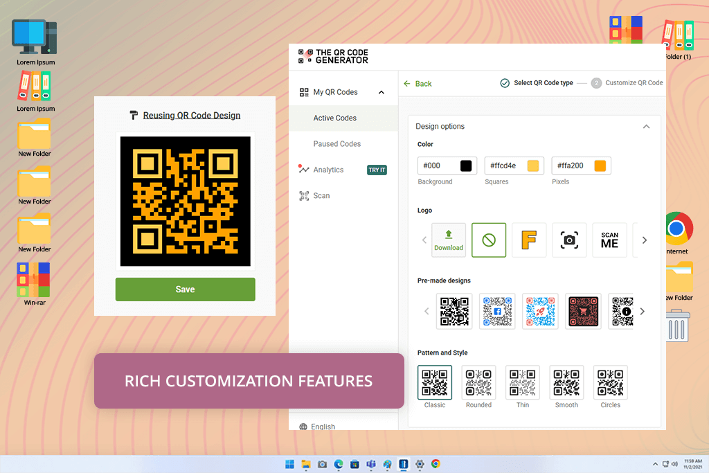
Task: Click the My QR Codes grid icon
Action: (x=304, y=92)
